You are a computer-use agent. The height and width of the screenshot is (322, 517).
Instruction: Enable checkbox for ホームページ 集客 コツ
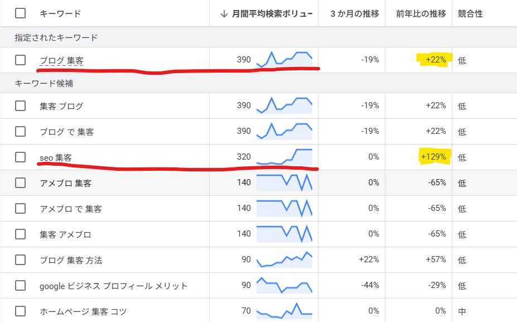point(21,311)
